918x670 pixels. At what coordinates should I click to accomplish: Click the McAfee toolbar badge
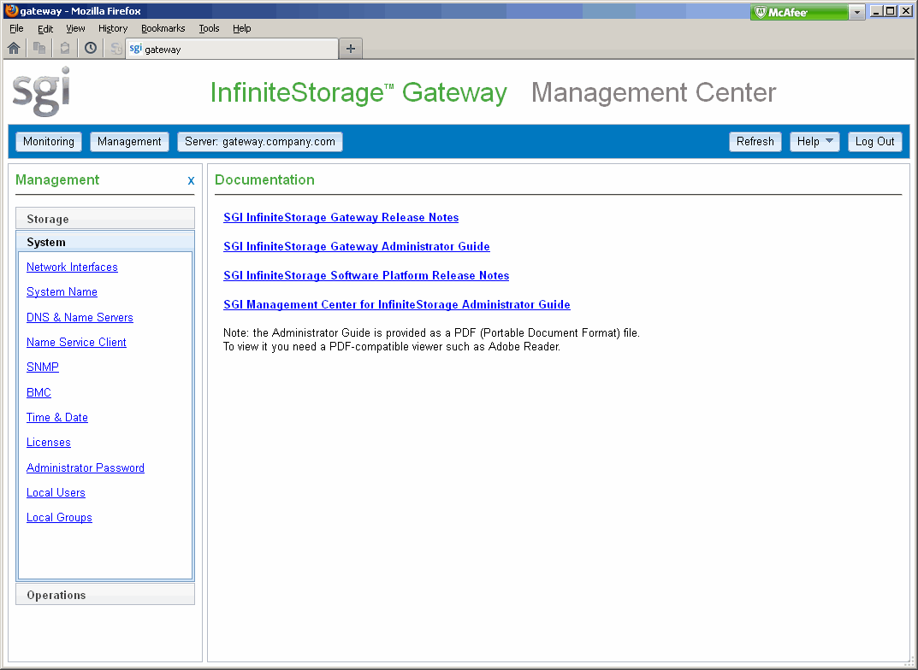tap(798, 12)
